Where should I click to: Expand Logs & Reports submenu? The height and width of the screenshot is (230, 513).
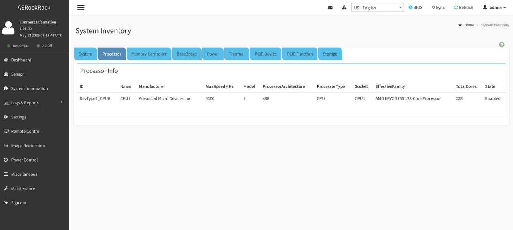(x=25, y=103)
